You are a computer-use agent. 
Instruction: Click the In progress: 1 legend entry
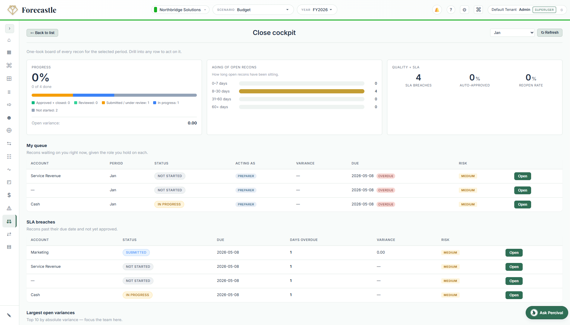pyautogui.click(x=166, y=103)
